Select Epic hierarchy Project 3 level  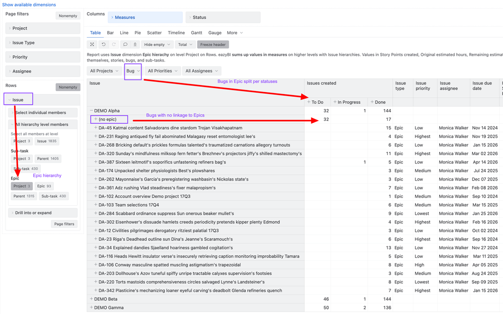[22, 186]
